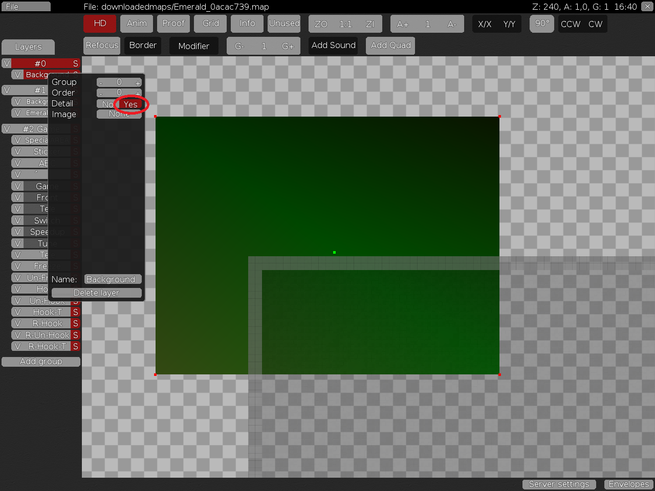The image size is (655, 491).
Task: Click the Delete layer button
Action: click(x=96, y=293)
